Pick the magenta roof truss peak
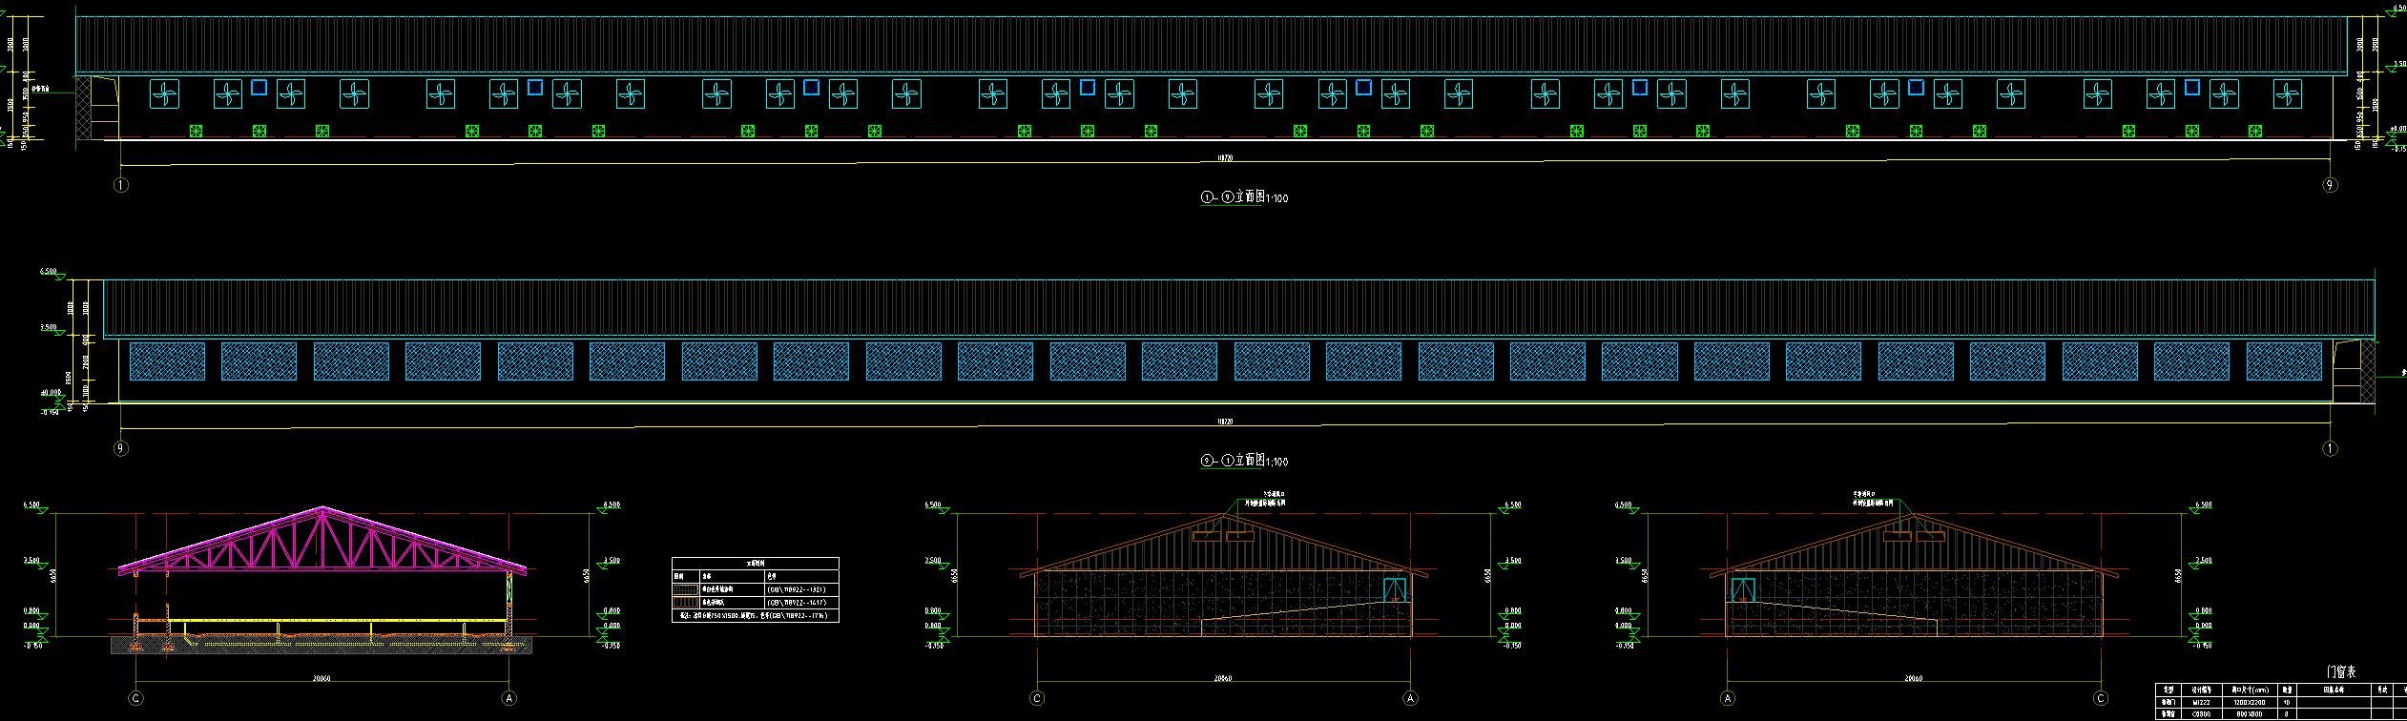 tap(322, 509)
